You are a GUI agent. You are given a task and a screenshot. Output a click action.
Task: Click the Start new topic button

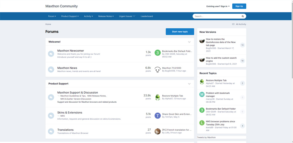180,32
